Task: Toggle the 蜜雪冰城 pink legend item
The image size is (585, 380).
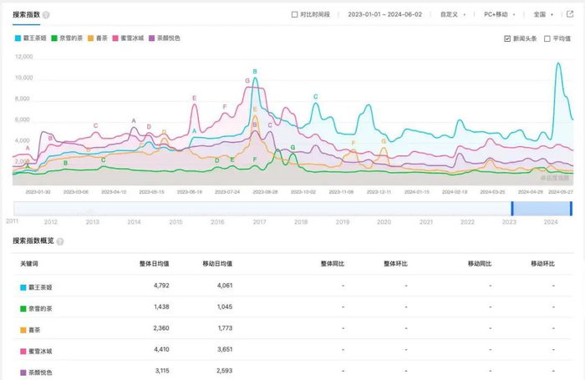Action: tap(128, 38)
